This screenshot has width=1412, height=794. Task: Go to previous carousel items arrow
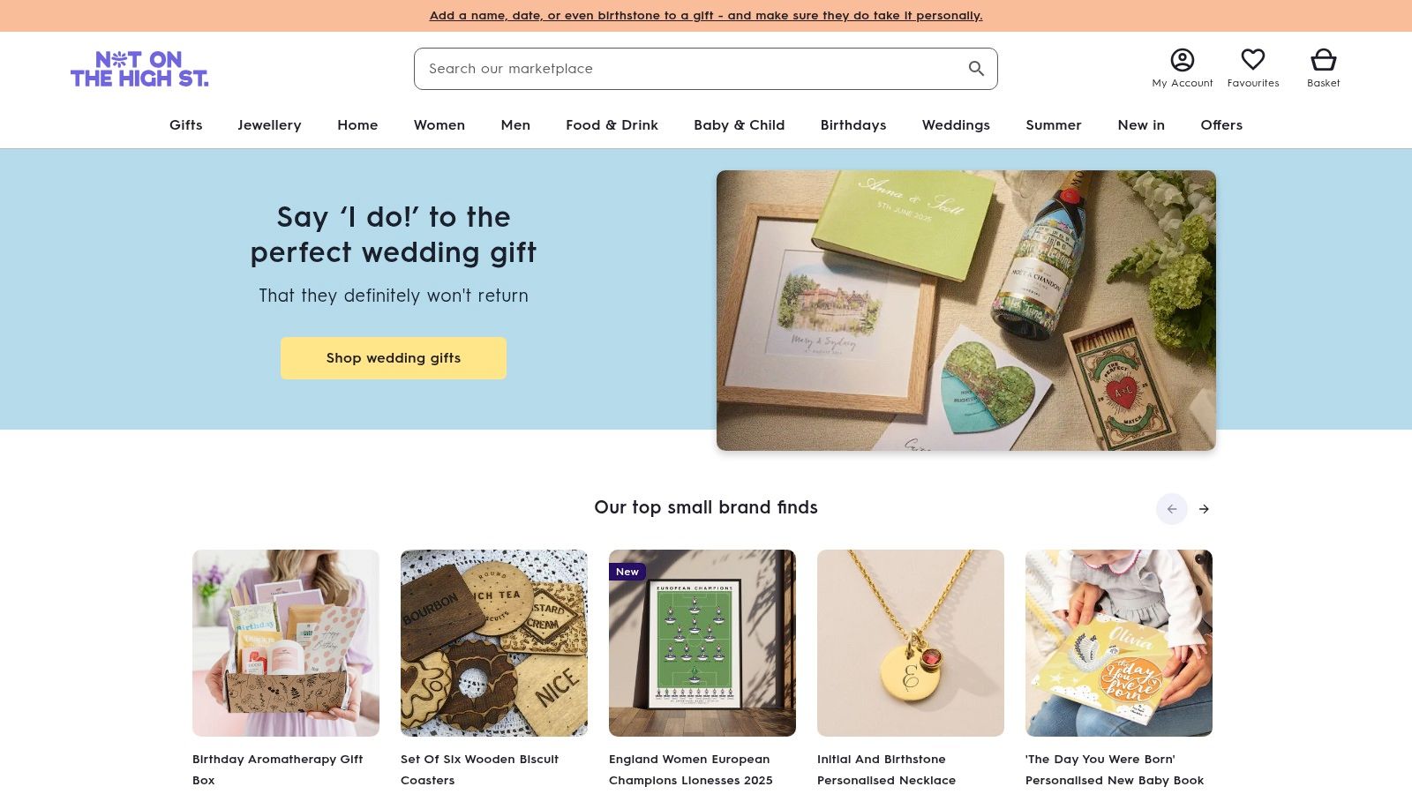tap(1172, 509)
